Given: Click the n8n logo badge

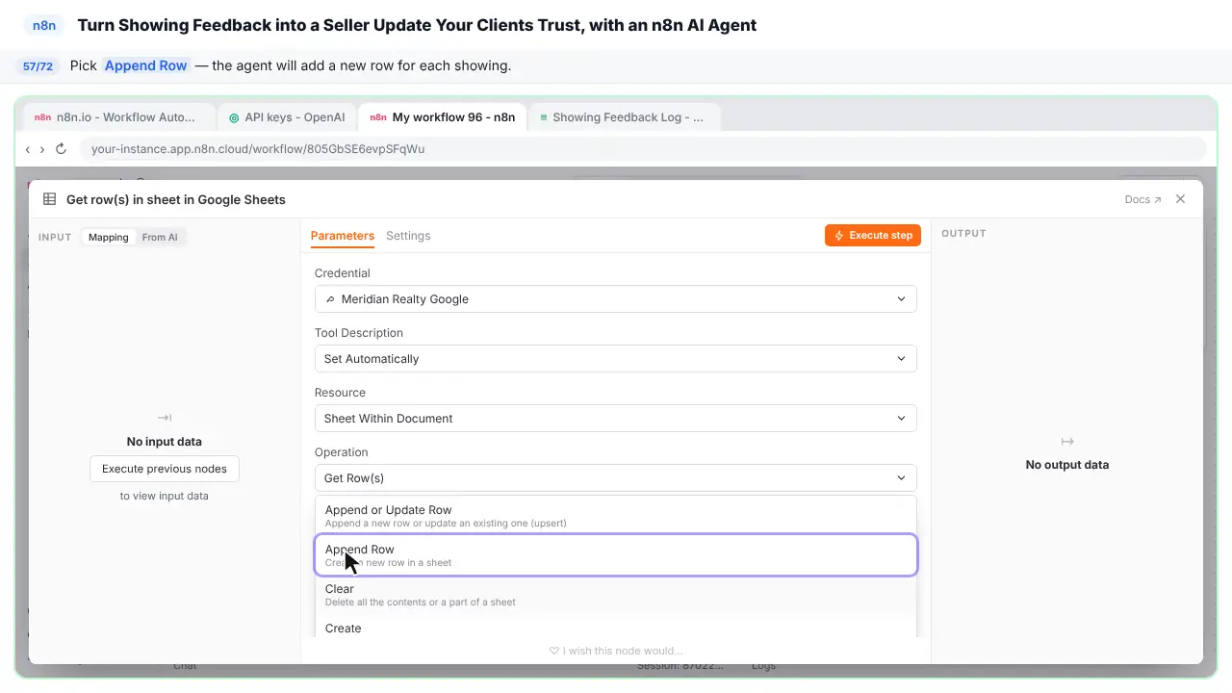Looking at the screenshot, I should coord(44,26).
